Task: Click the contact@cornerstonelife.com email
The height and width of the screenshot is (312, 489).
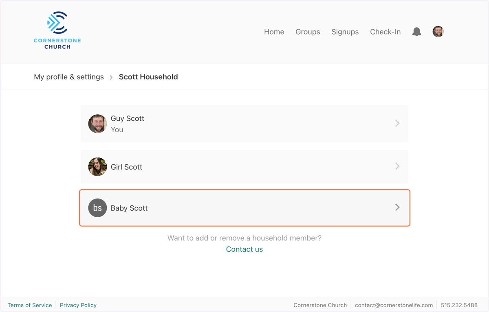Action: pyautogui.click(x=394, y=305)
